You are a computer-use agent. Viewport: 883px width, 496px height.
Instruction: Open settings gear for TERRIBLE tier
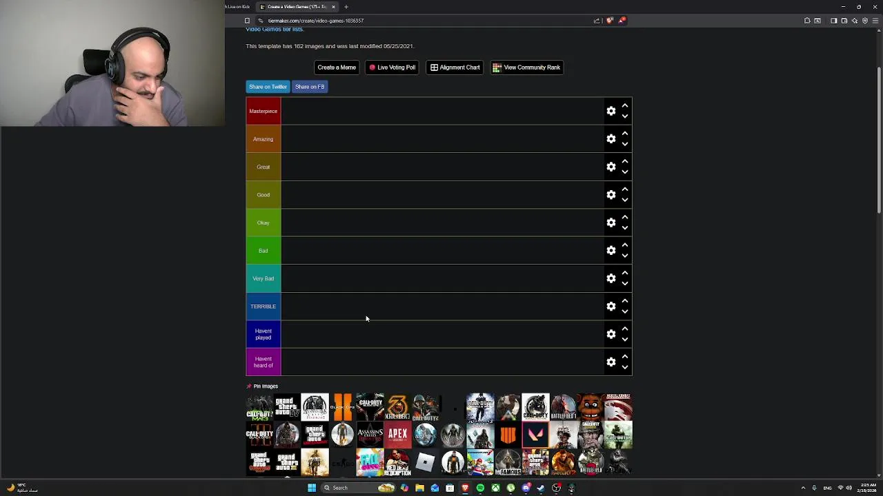611,307
